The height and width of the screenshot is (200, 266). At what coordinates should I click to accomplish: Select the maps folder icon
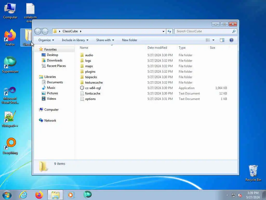coord(82,66)
